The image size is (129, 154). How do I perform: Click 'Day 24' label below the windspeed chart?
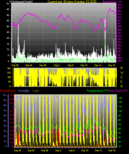click(x=29, y=65)
